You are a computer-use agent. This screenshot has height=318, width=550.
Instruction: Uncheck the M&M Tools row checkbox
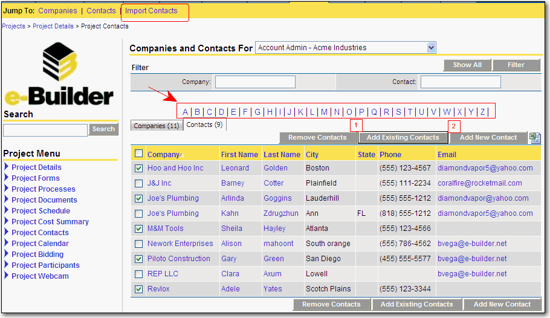tap(139, 229)
